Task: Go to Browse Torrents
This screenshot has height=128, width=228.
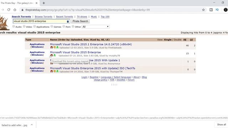Action: point(43,17)
